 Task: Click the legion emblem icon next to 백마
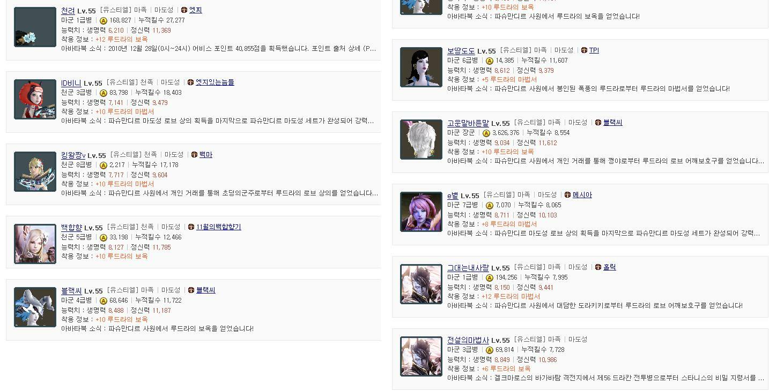(x=194, y=155)
